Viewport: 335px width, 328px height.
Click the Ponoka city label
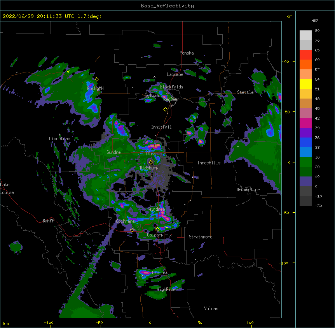(x=187, y=53)
